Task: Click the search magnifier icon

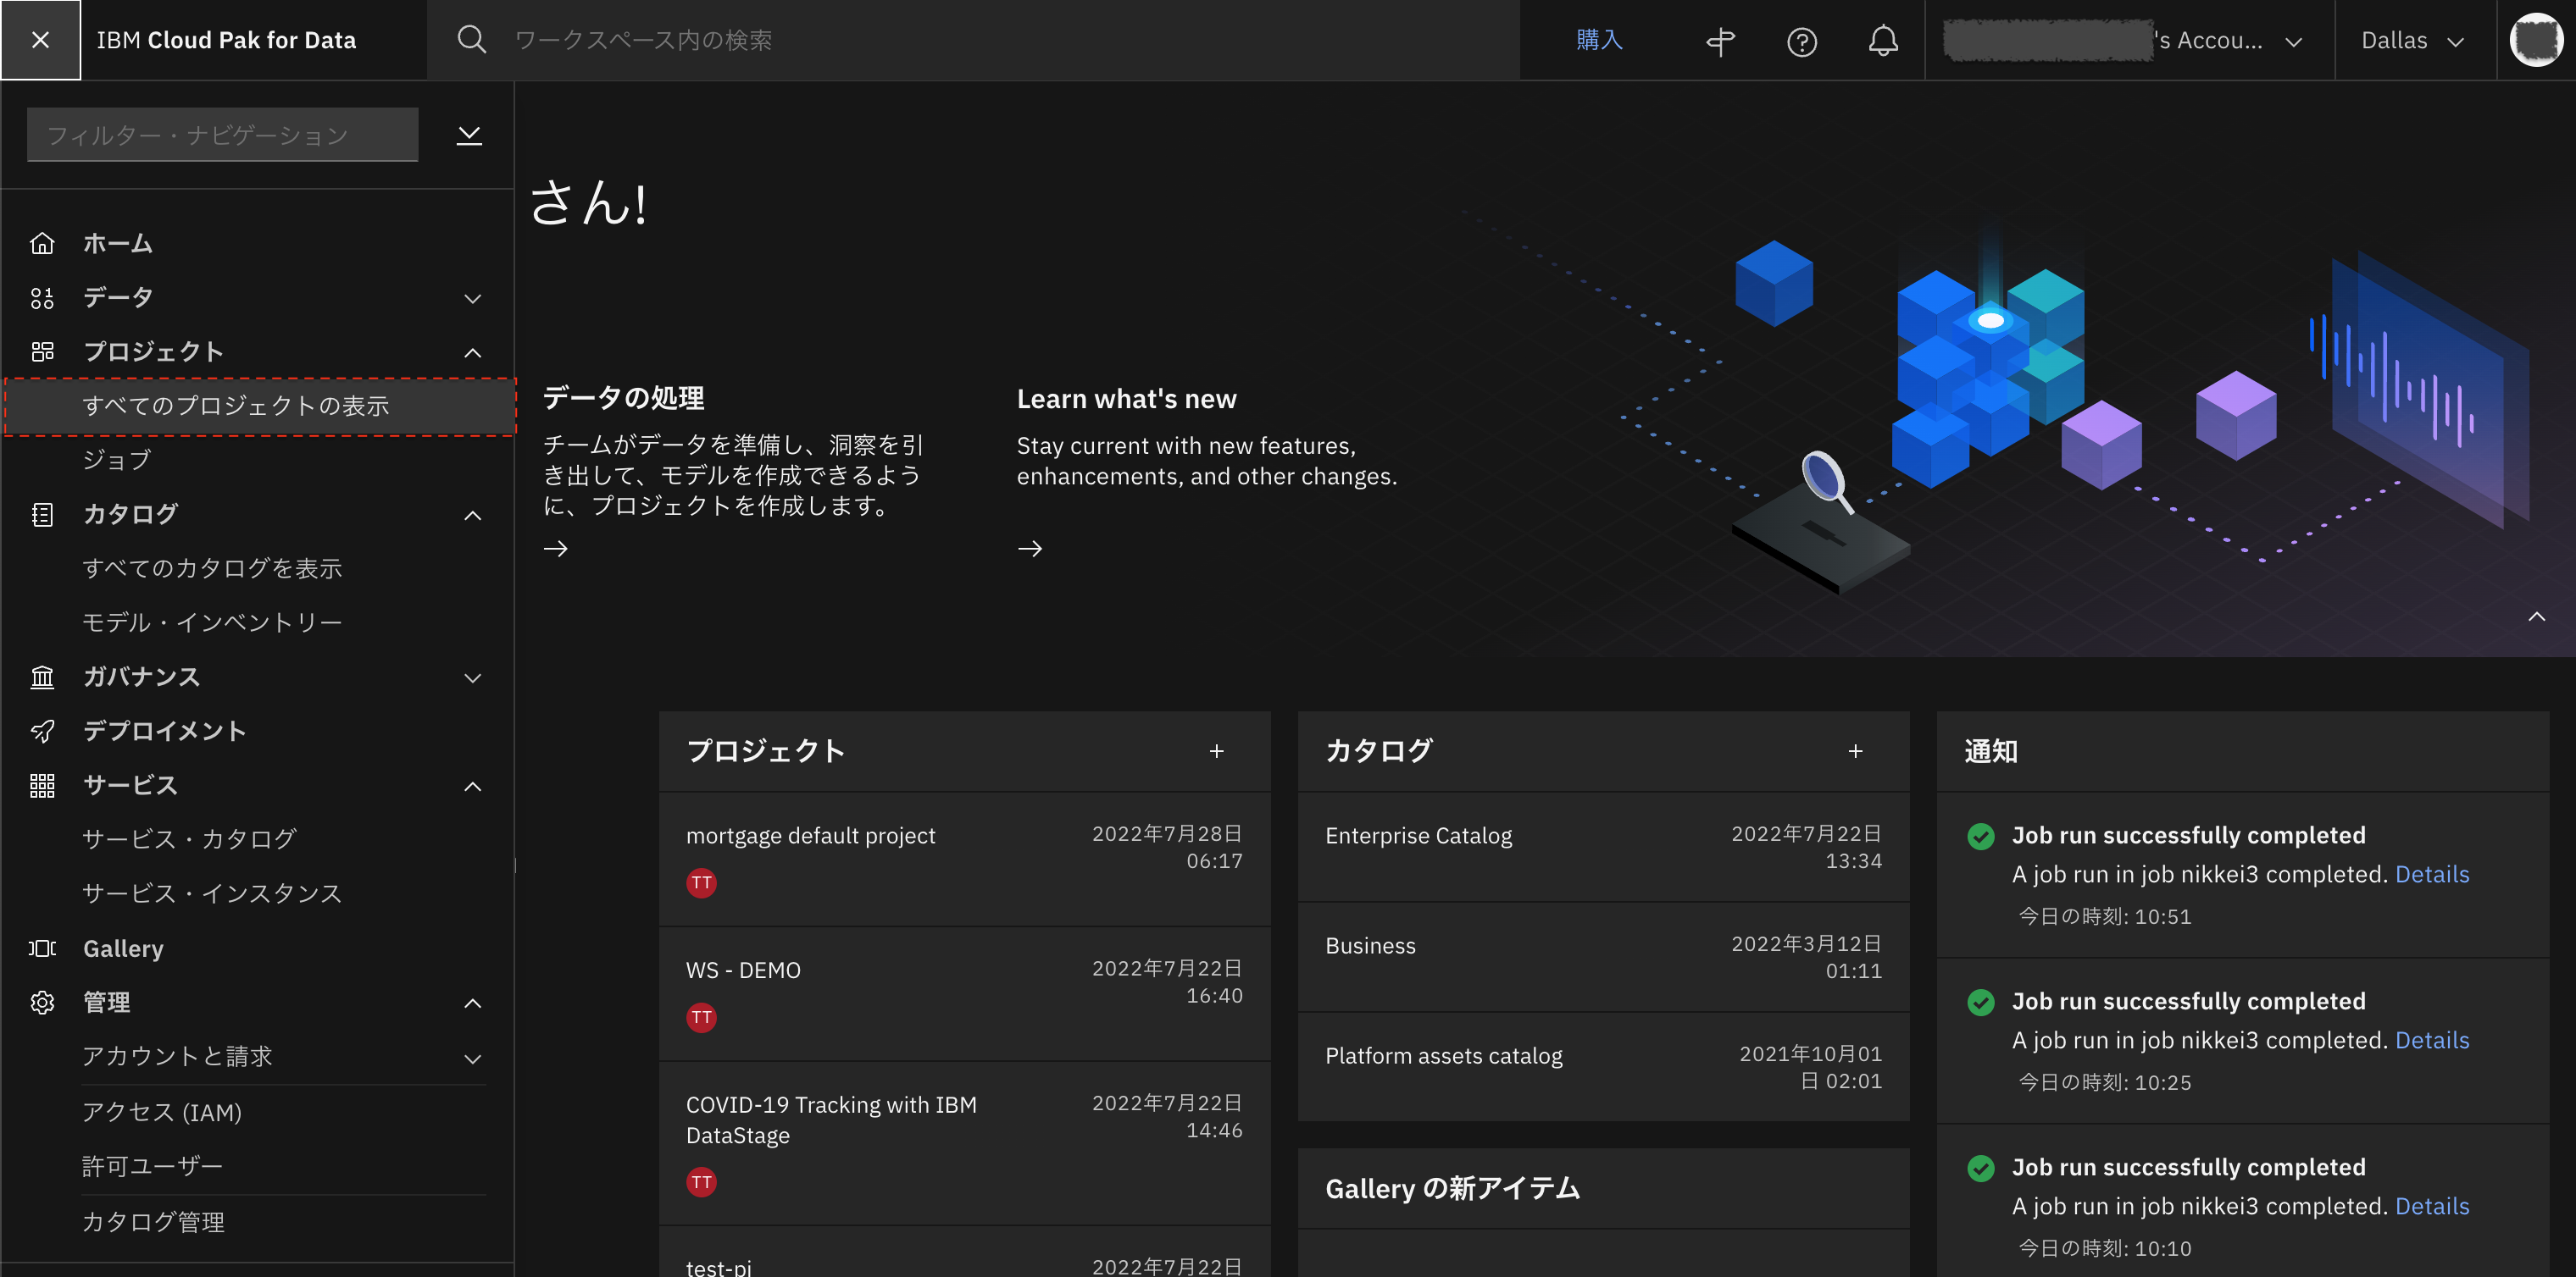Action: point(471,40)
